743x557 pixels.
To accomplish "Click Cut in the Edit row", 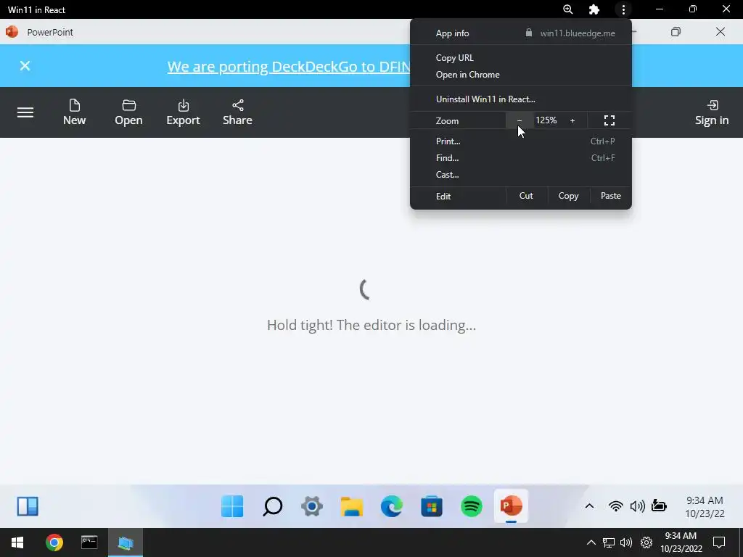I will coord(526,196).
